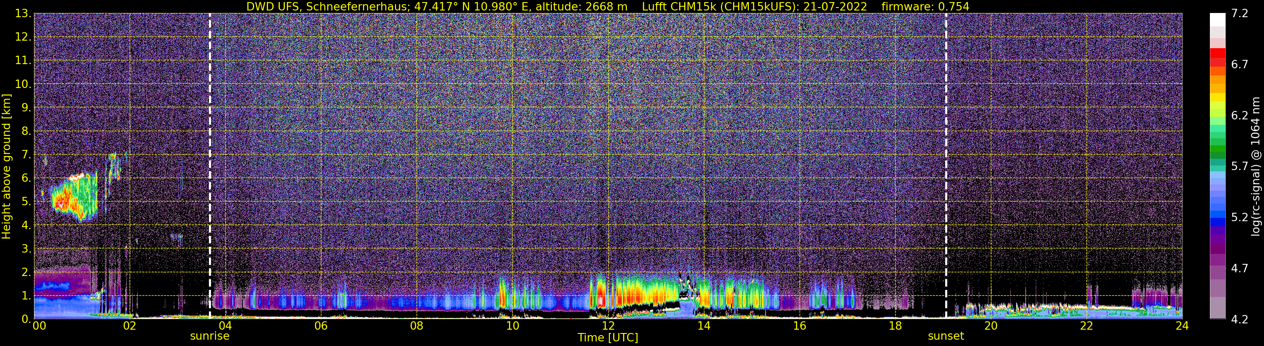This screenshot has width=1264, height=346.
Task: Click the bright blue segment of the colorbar
Action: pyautogui.click(x=1217, y=214)
